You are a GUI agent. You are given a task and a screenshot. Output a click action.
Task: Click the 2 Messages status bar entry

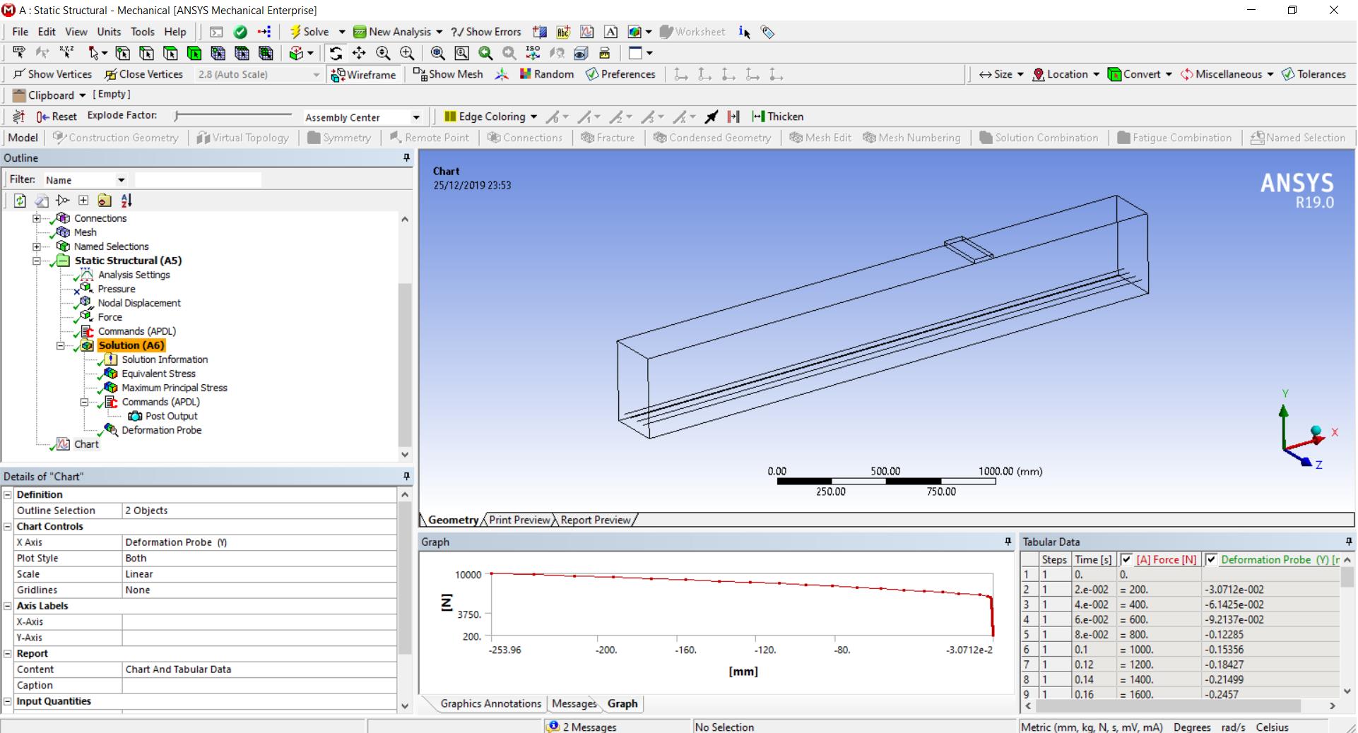[x=582, y=727]
